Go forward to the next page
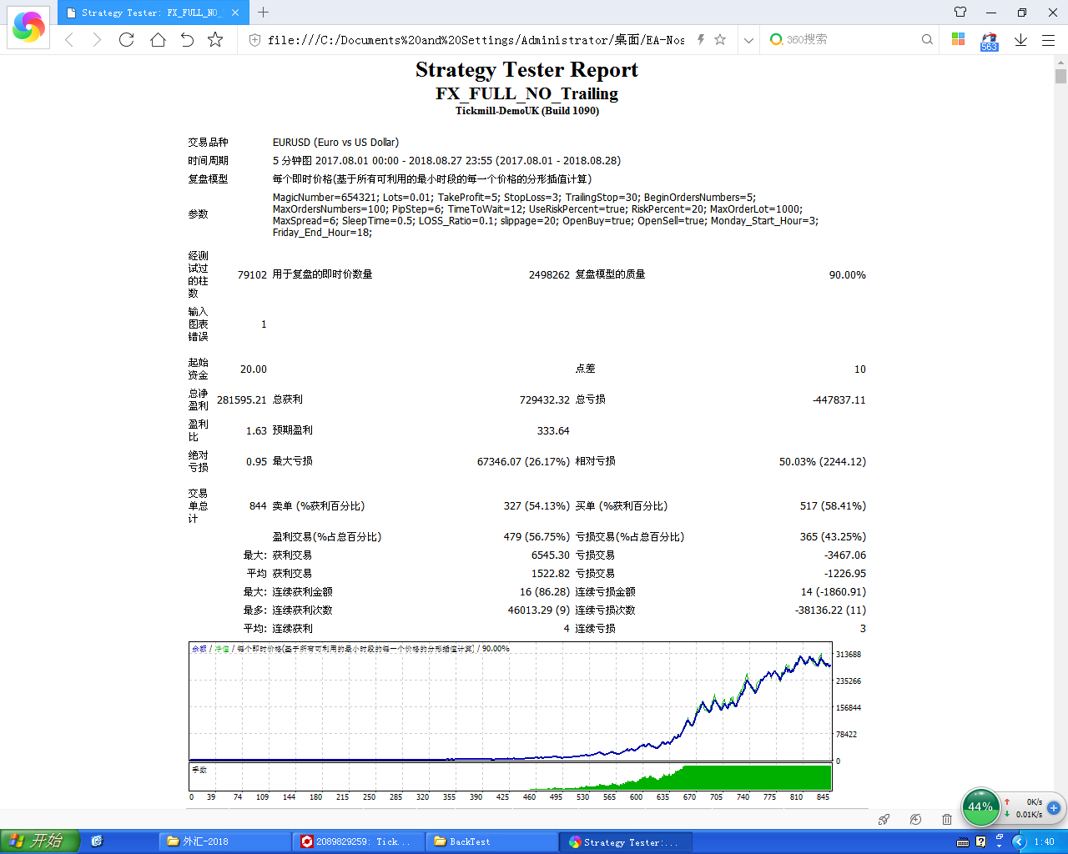This screenshot has height=854, width=1068. [97, 40]
